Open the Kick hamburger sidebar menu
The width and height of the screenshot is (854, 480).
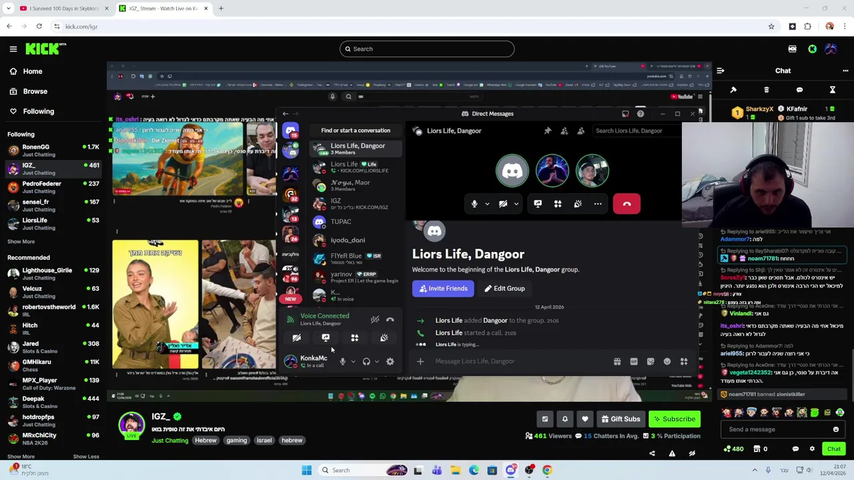tap(13, 49)
